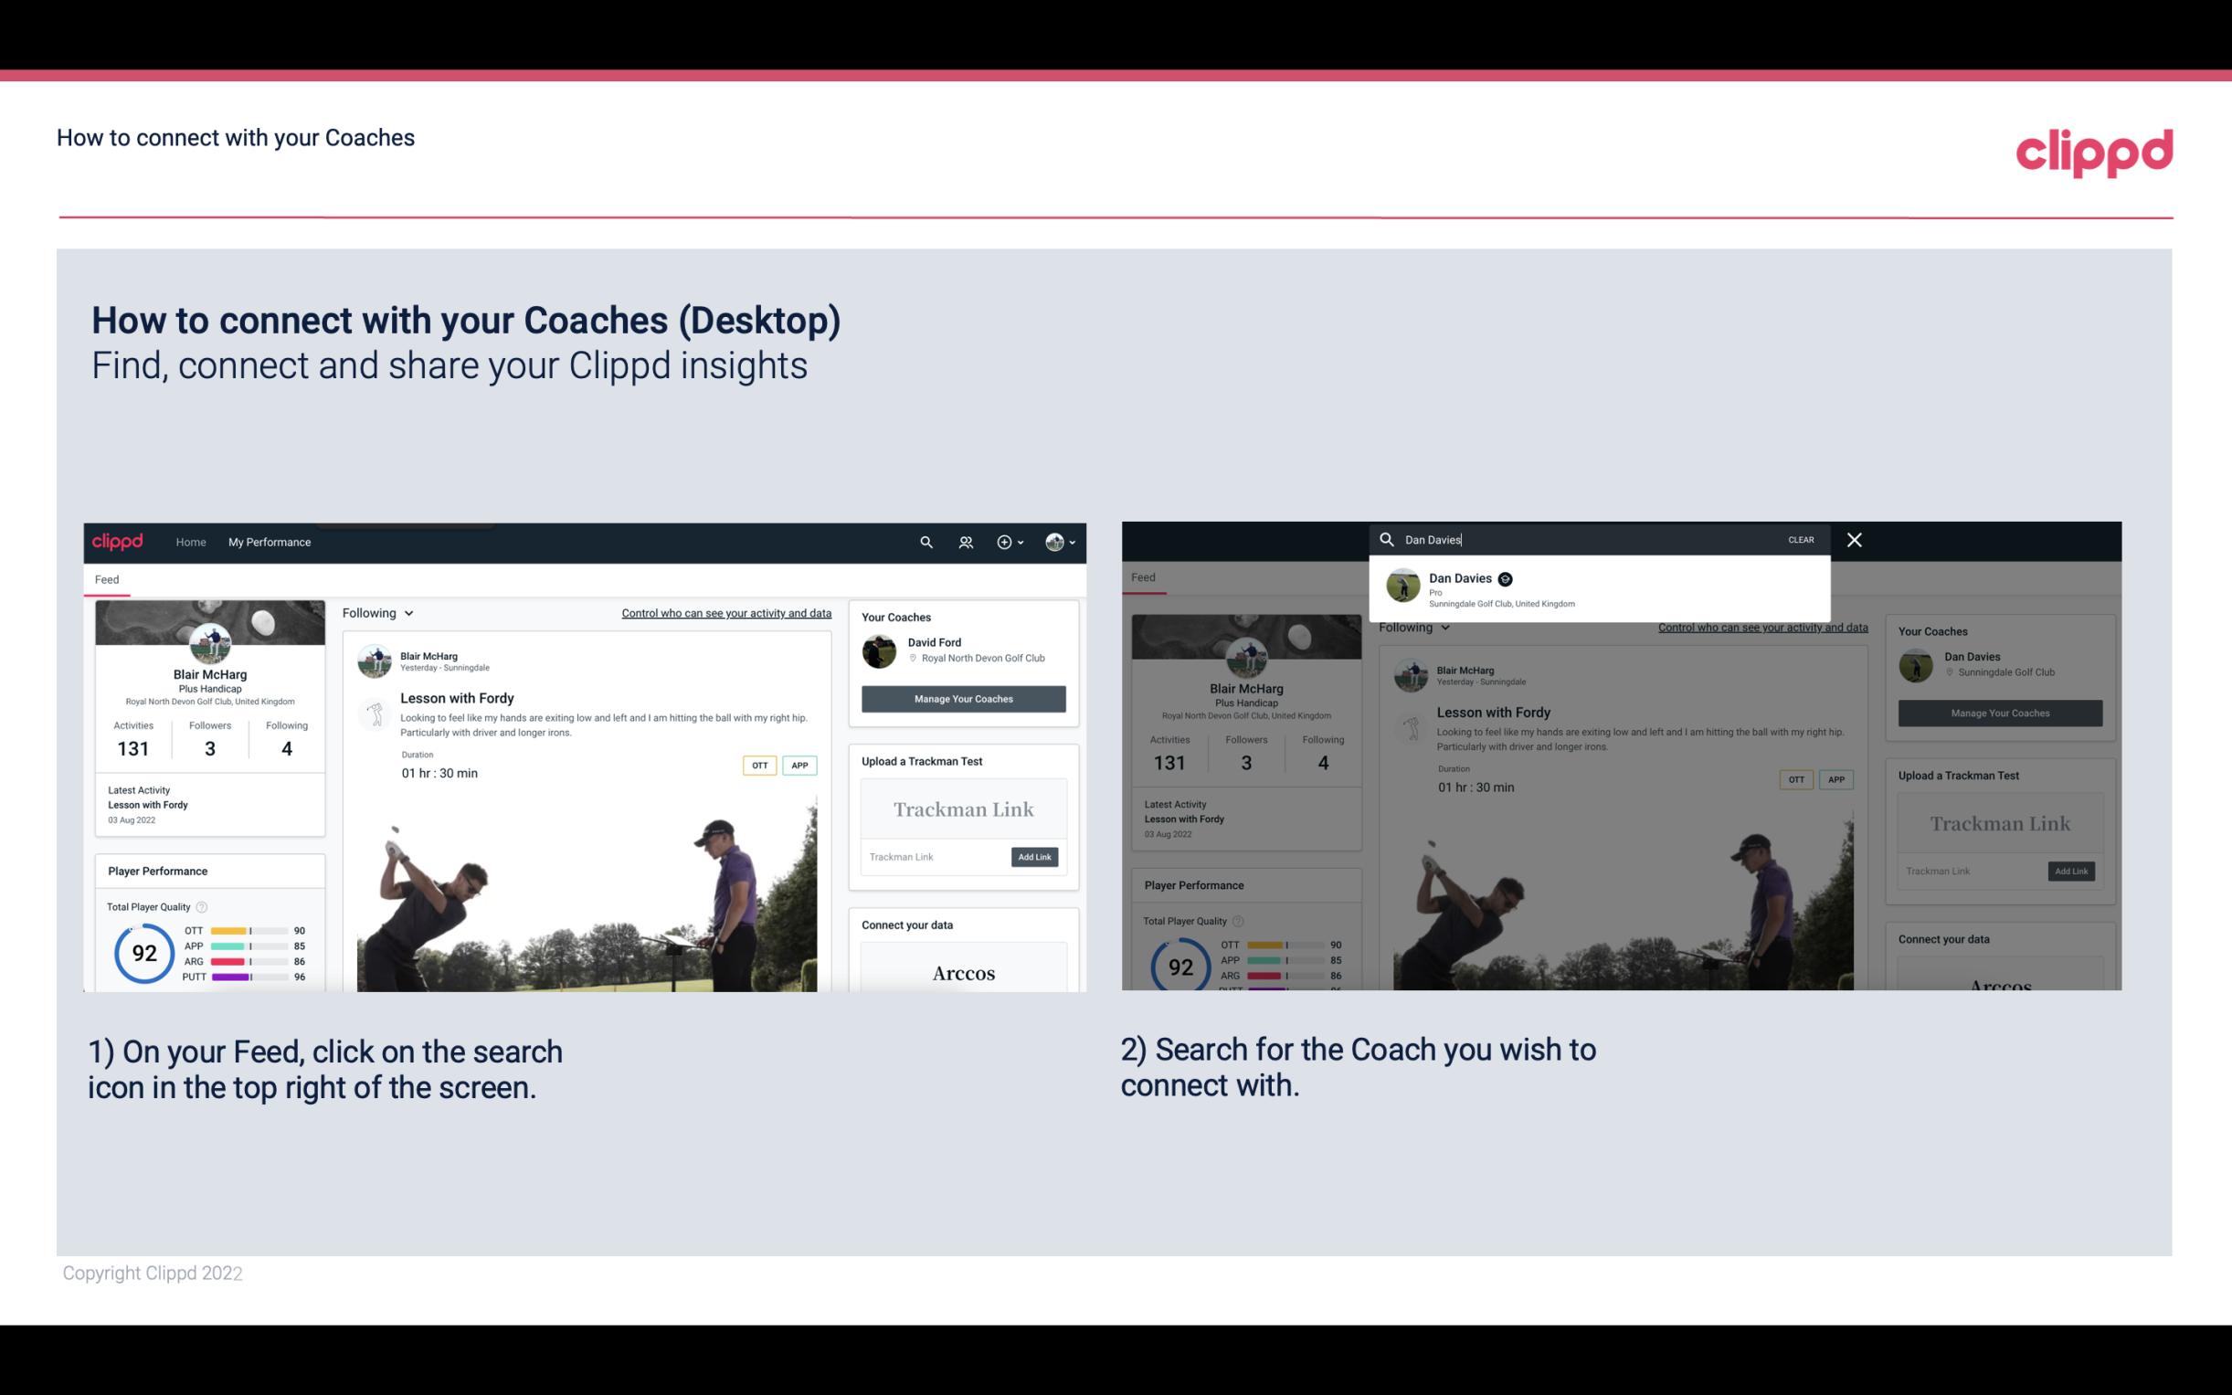Click the Home menu item in navbar
2232x1395 pixels.
pyautogui.click(x=191, y=542)
